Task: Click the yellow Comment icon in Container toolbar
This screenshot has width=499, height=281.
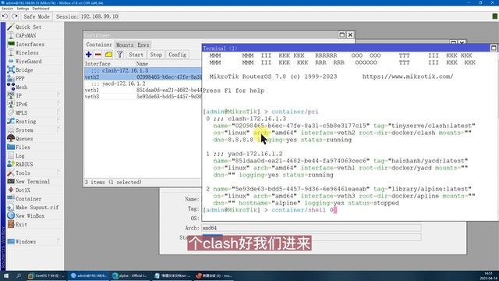Action: (x=108, y=55)
